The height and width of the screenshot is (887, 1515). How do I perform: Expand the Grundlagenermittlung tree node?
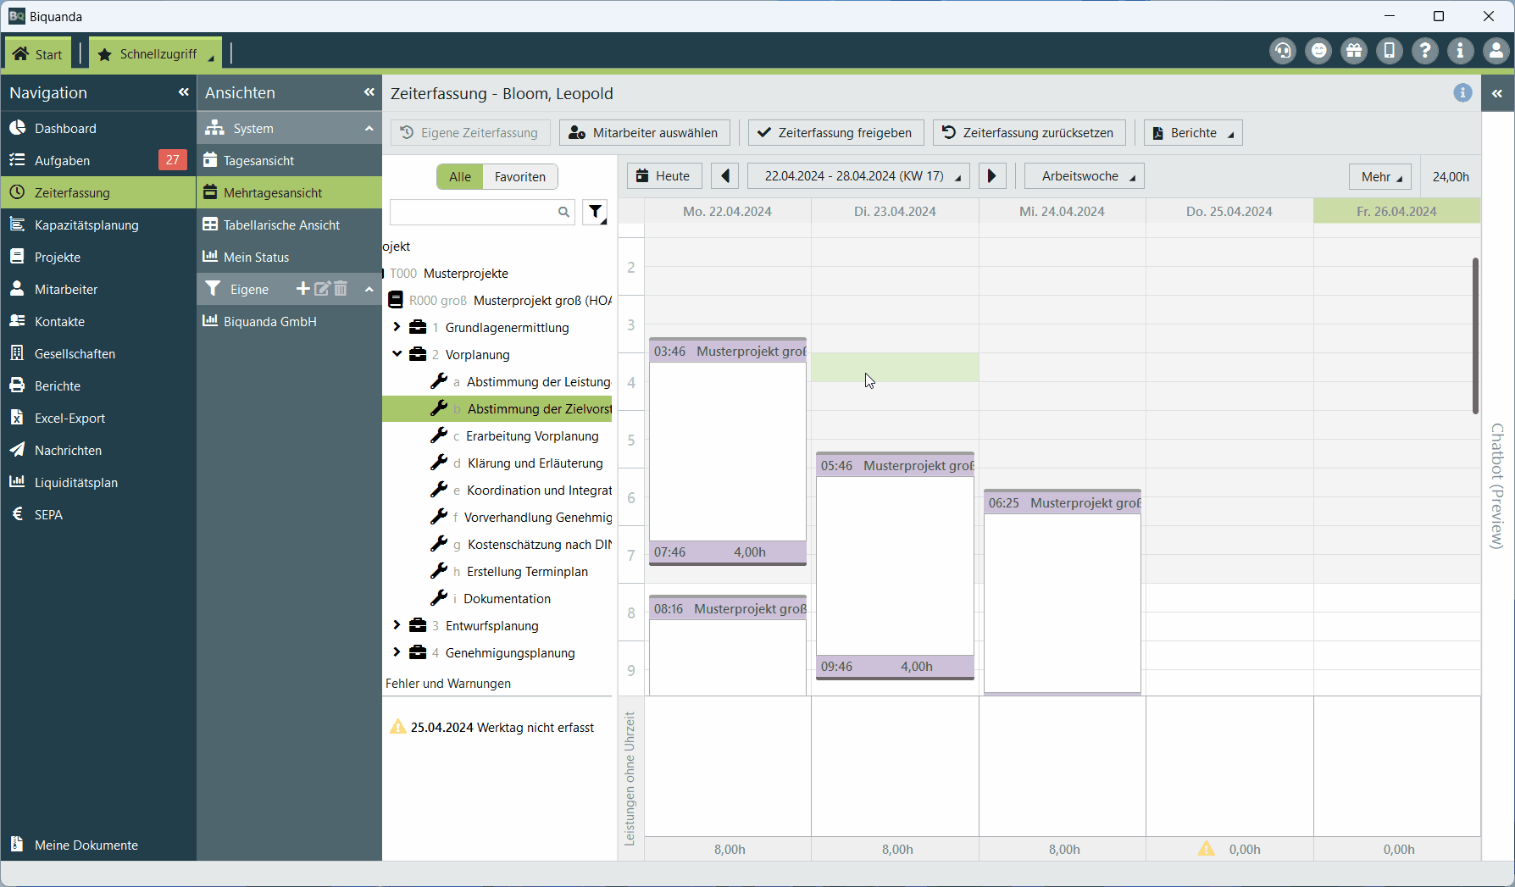[397, 327]
